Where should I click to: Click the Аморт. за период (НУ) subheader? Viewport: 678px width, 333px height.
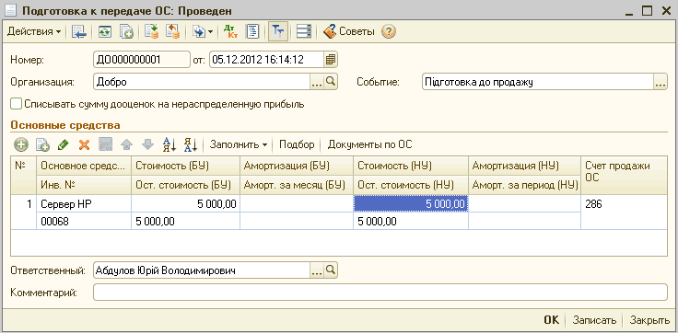(x=524, y=185)
